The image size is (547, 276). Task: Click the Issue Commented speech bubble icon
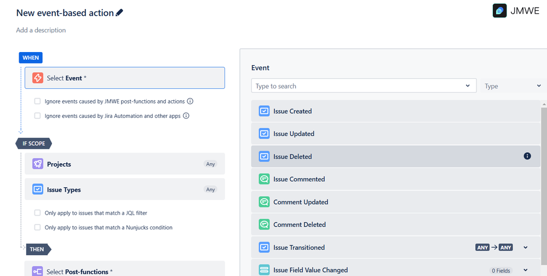(264, 179)
